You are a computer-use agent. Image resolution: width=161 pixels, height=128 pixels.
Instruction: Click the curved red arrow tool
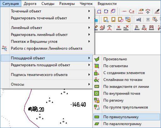coord(131,11)
